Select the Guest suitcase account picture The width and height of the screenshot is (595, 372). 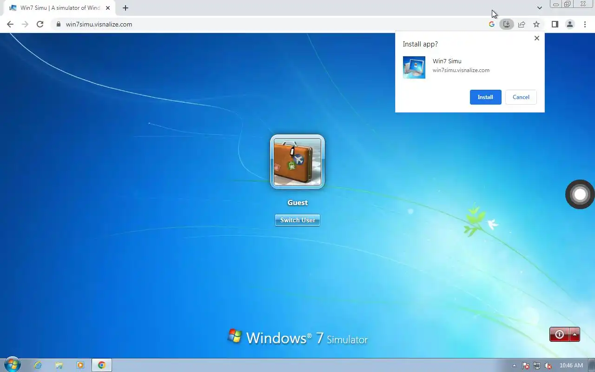click(x=297, y=162)
